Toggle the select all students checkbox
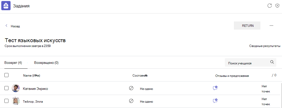 6,75
